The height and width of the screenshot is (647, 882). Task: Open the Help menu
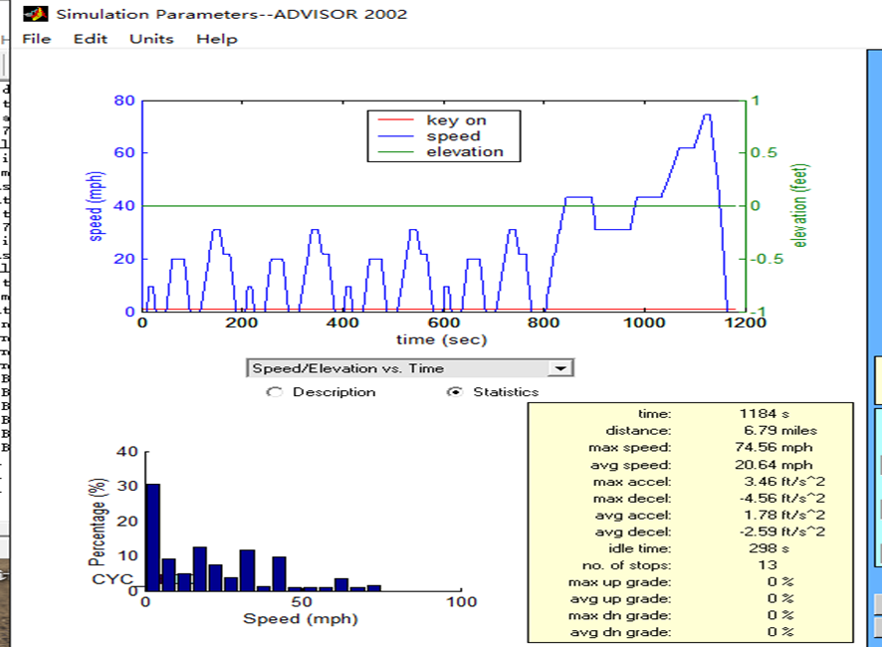tap(216, 39)
